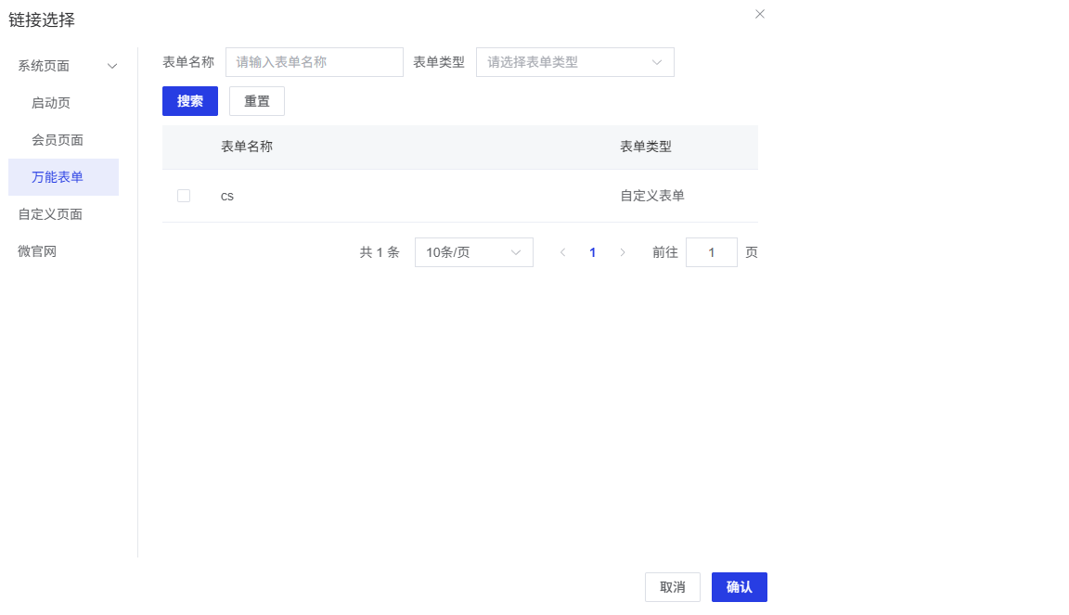The width and height of the screenshot is (1069, 615).
Task: Click the 自定义表单 cell in the cs row
Action: click(652, 196)
